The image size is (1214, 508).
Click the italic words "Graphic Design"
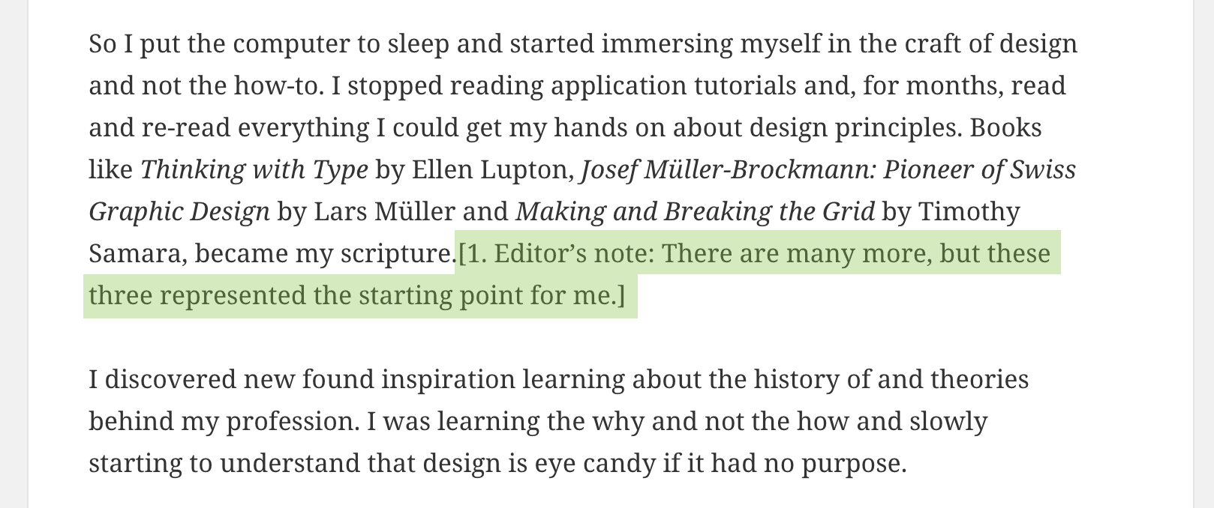click(179, 212)
